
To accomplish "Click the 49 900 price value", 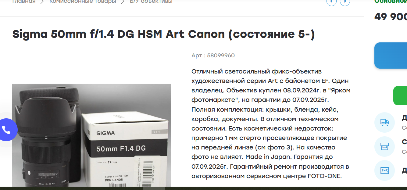I will pyautogui.click(x=391, y=17).
